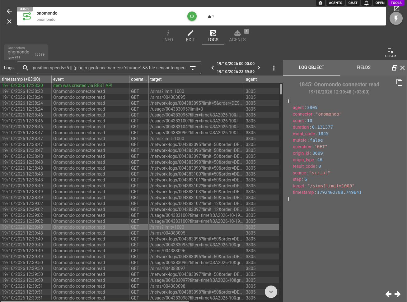The image size is (407, 302).
Task: Go to previous date range
Action: (213, 68)
